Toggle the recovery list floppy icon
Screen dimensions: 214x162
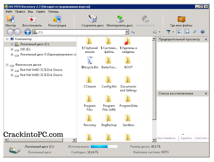click(x=187, y=32)
